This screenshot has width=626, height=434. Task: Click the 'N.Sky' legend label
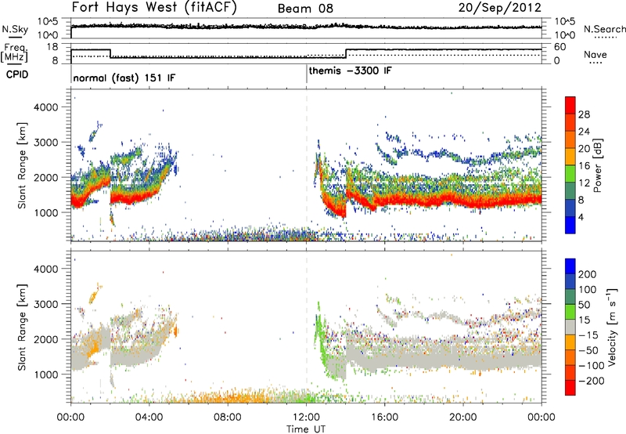click(15, 29)
